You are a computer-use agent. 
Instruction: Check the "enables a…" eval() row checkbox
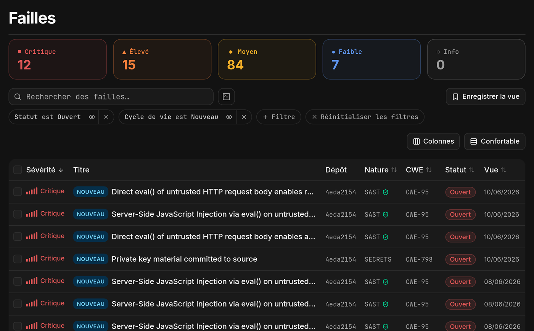tap(18, 236)
